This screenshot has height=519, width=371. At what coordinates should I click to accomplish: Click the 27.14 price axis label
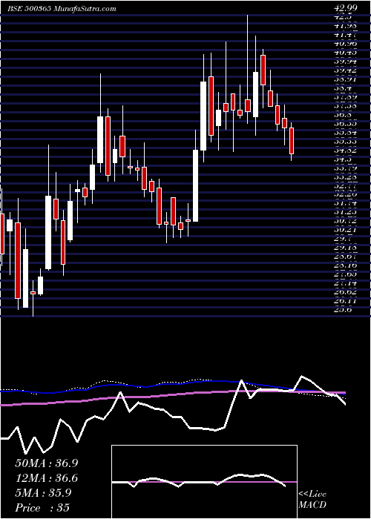(x=346, y=283)
